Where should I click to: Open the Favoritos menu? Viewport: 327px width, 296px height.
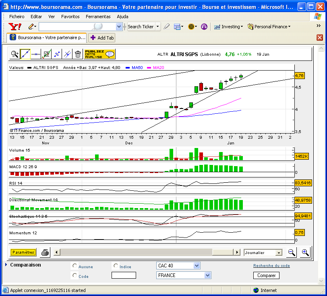point(70,17)
